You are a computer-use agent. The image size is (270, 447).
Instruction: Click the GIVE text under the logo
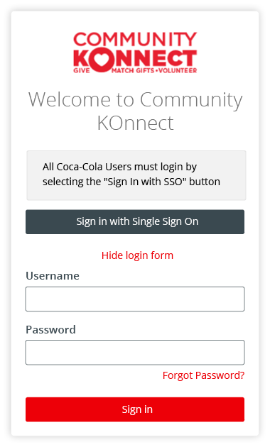pos(82,70)
